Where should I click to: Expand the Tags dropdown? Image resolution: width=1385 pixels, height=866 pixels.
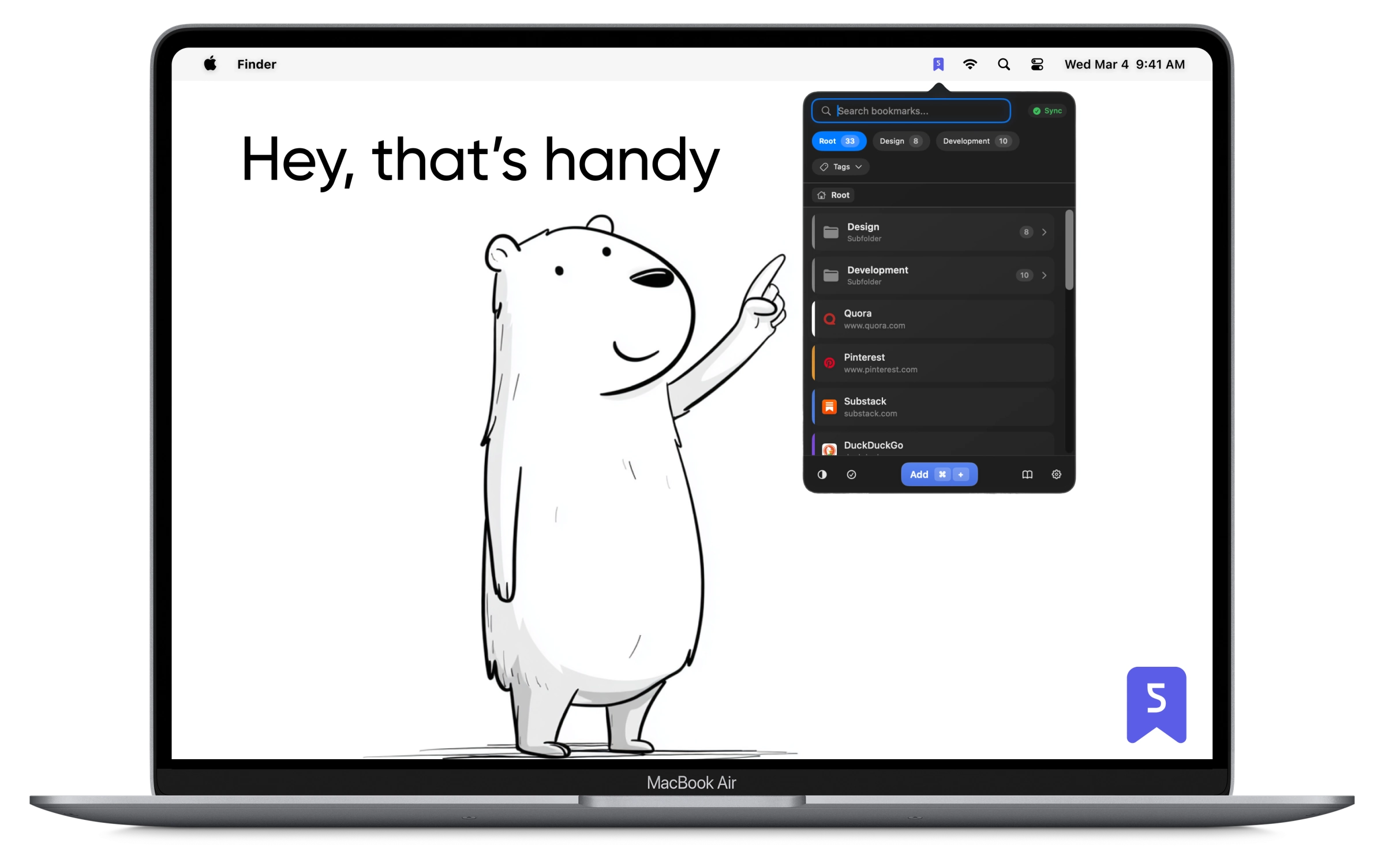click(x=841, y=167)
